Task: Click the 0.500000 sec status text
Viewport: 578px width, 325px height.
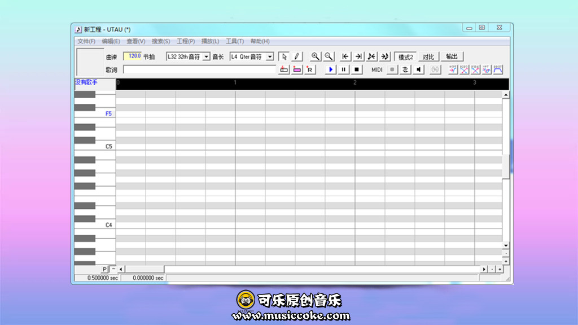Action: tap(103, 278)
